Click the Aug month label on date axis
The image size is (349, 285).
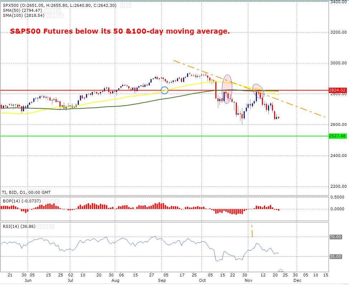115,281
